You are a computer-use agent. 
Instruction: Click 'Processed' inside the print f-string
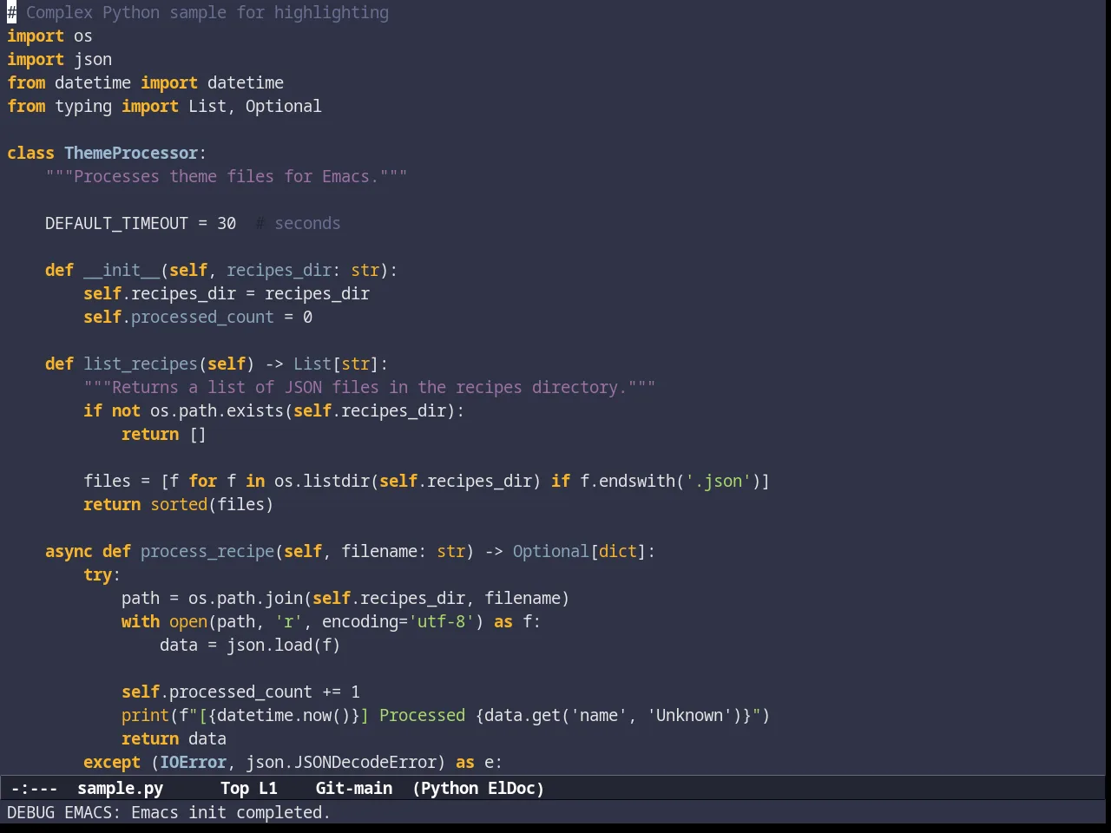pos(422,715)
